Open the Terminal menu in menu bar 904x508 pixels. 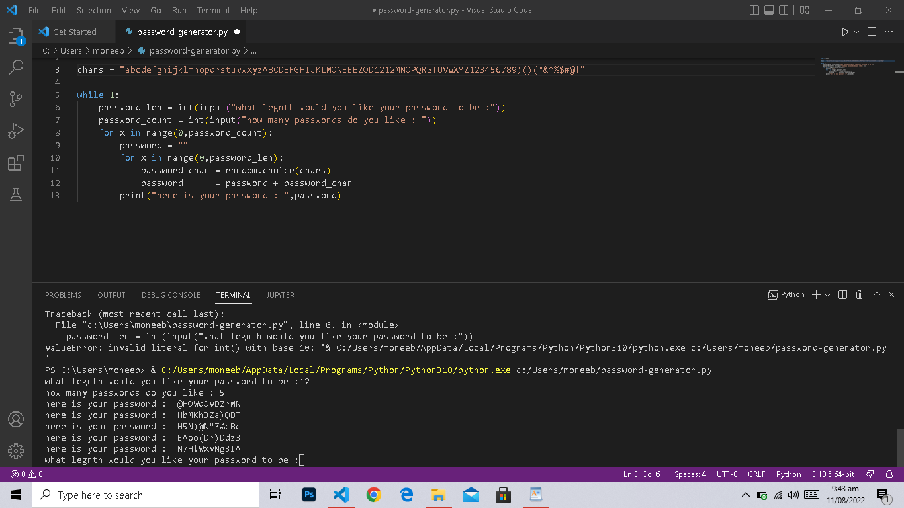click(x=213, y=10)
